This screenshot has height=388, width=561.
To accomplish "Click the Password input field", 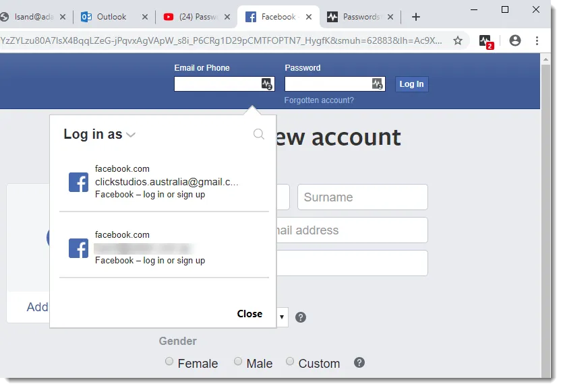I will (335, 84).
